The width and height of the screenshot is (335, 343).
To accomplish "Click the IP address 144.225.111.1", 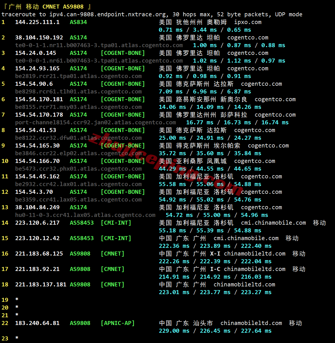I will (37, 22).
